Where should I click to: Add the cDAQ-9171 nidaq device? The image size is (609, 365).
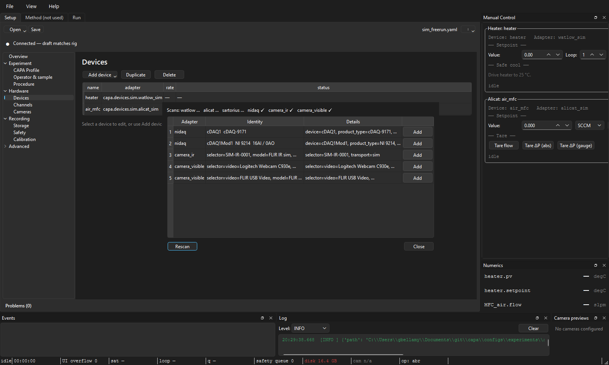pyautogui.click(x=418, y=132)
